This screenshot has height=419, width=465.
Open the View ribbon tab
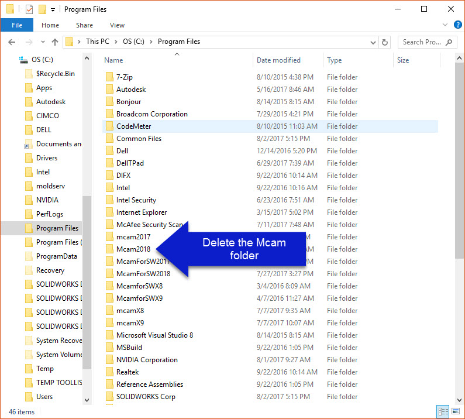(x=117, y=25)
